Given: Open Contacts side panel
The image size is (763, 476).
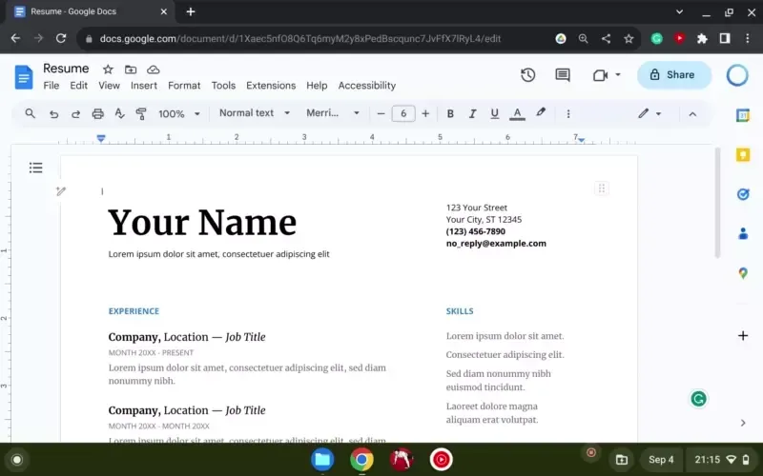Looking at the screenshot, I should [x=743, y=233].
